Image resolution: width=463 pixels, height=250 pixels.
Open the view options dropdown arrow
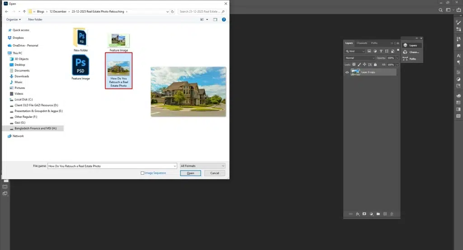point(207,19)
